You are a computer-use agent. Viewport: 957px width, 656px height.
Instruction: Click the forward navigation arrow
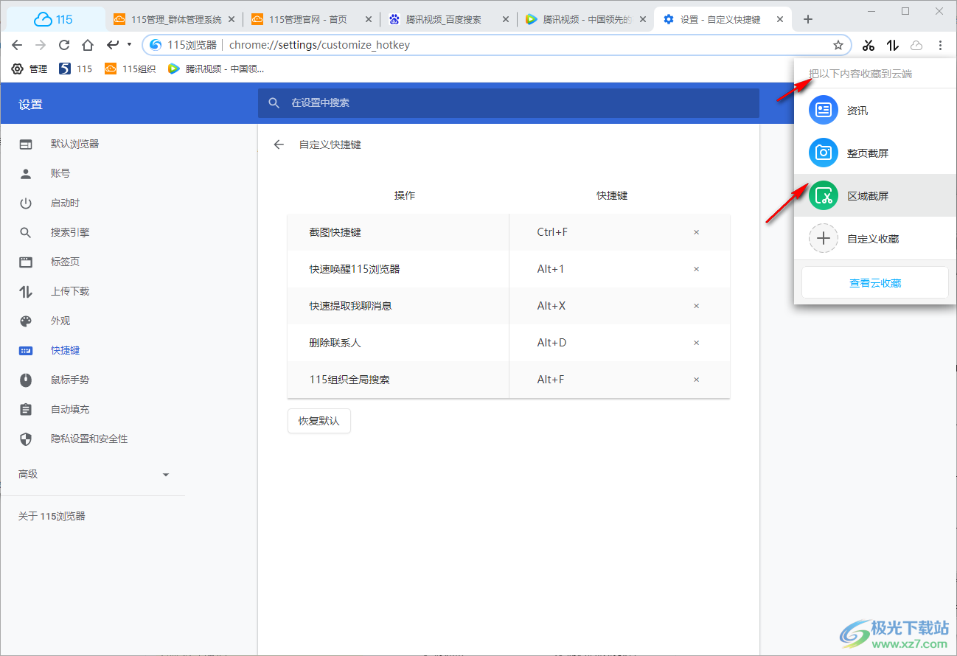coord(41,45)
